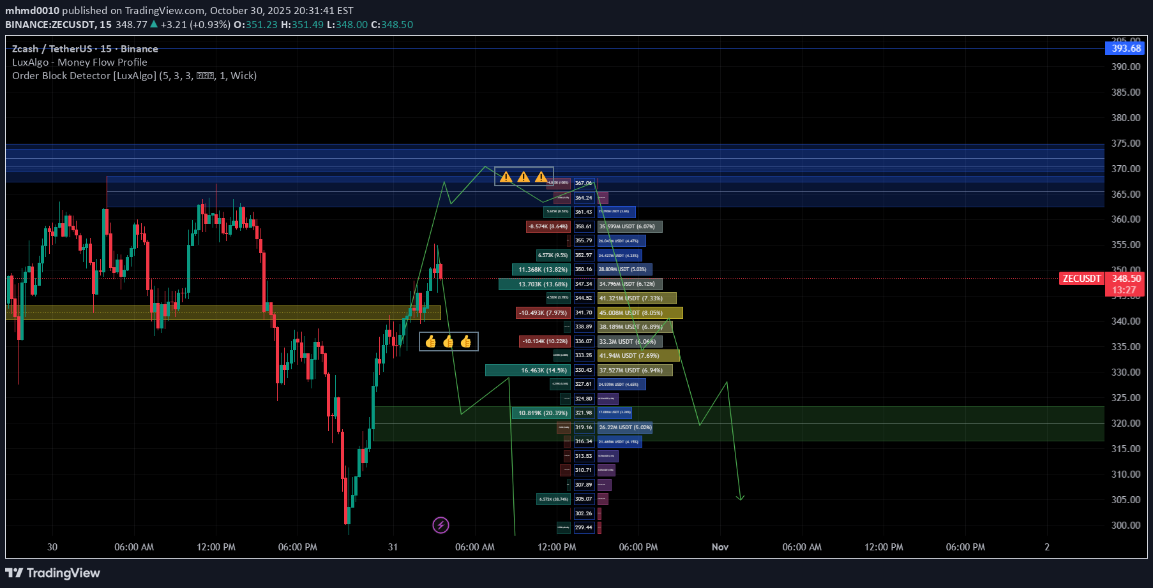The width and height of the screenshot is (1153, 588).
Task: Click the middle warning emoji in the alert box
Action: point(524,177)
